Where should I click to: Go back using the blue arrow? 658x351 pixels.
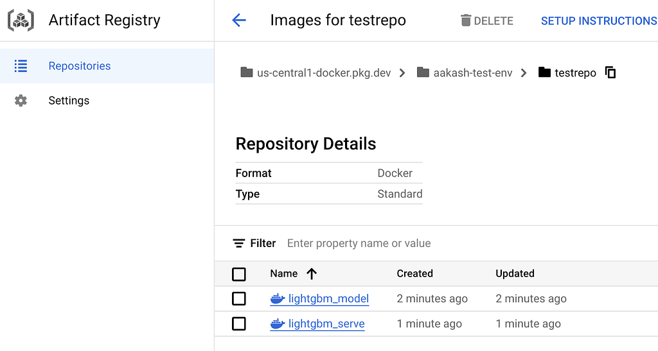[x=239, y=20]
